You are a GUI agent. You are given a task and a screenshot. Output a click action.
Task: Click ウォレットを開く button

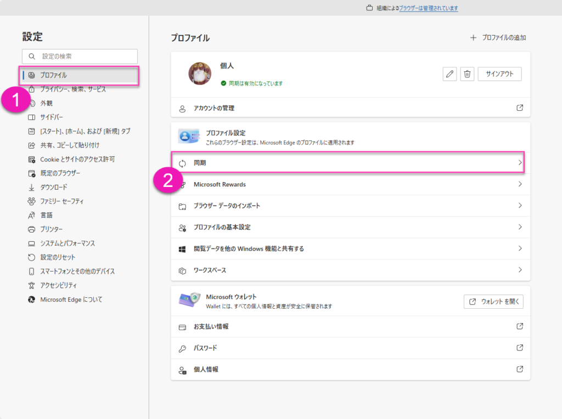(x=493, y=302)
